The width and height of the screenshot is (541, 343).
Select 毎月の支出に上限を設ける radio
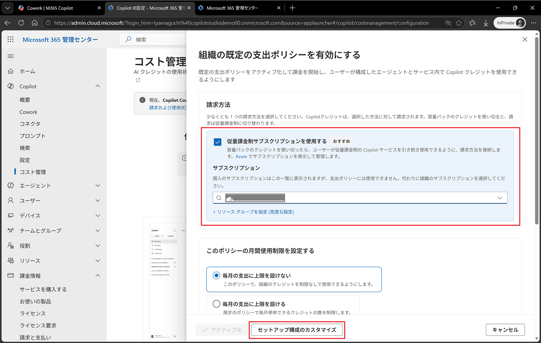point(216,304)
